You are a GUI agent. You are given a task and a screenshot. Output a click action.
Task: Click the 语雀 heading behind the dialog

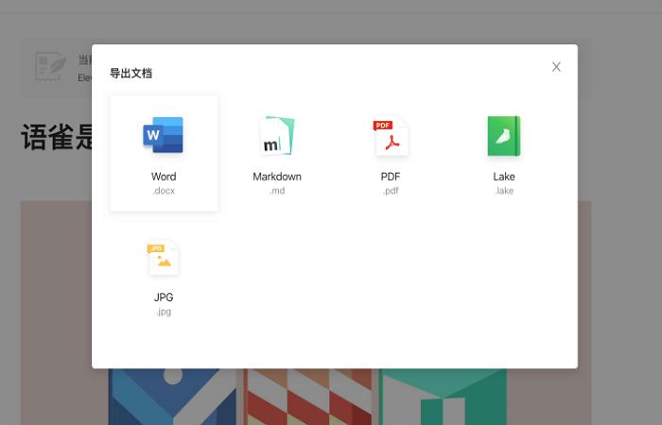57,138
